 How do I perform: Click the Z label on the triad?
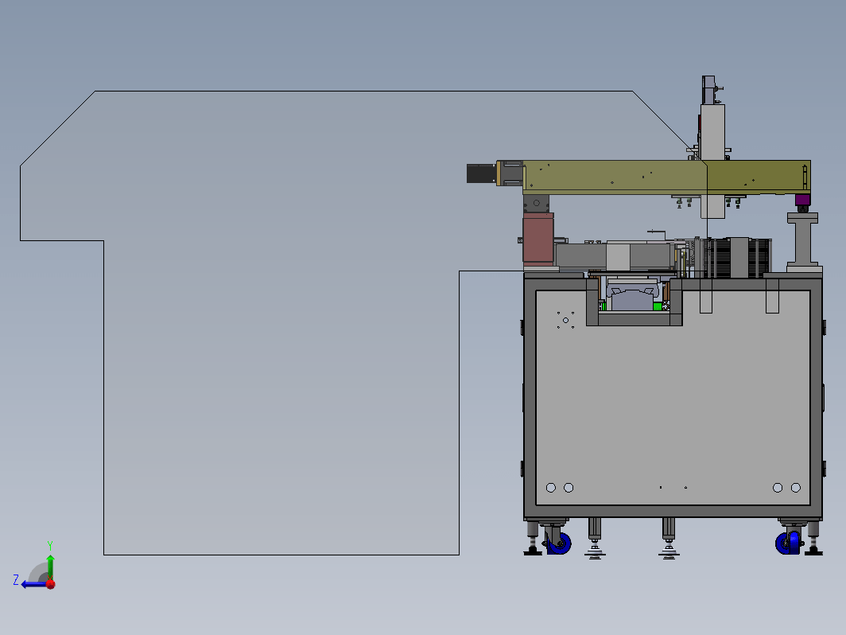(16, 580)
